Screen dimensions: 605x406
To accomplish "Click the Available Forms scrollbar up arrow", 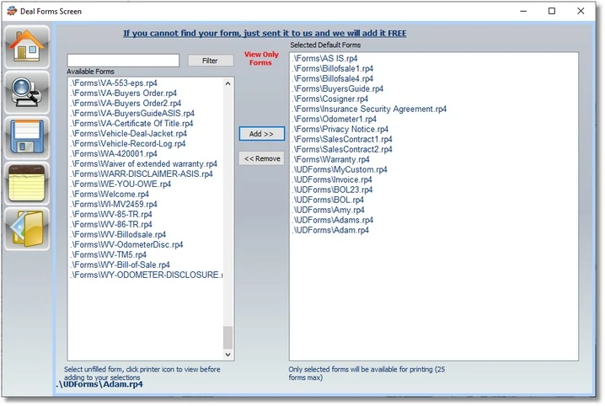I will click(228, 83).
